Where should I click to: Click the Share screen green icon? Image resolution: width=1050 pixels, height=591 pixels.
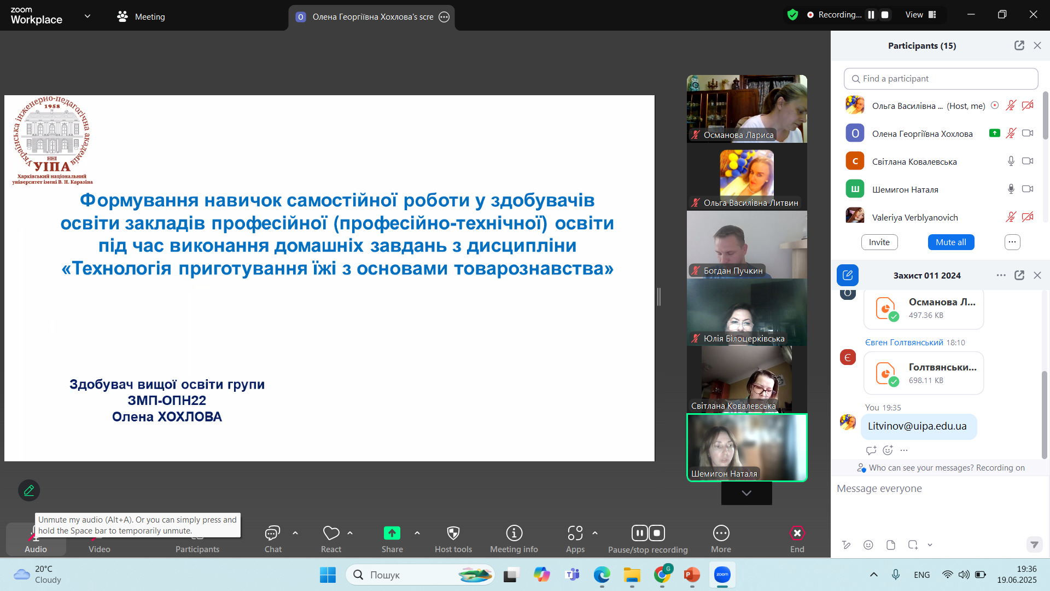pyautogui.click(x=392, y=533)
